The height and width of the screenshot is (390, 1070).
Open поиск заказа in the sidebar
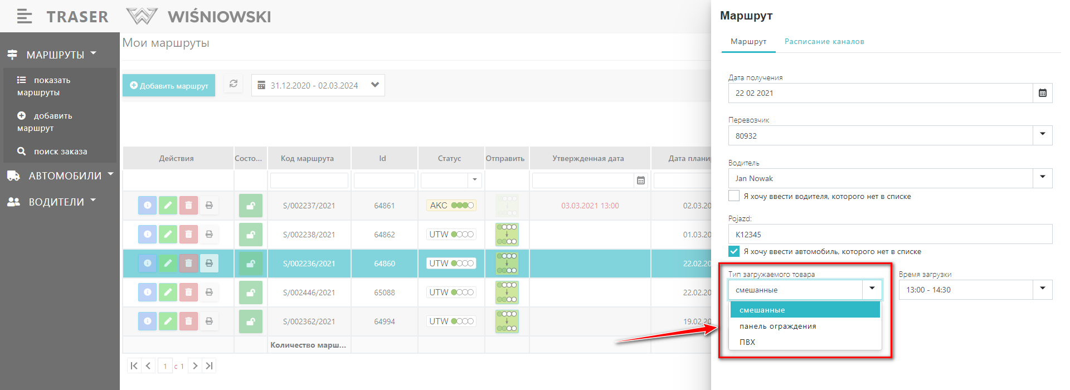pyautogui.click(x=60, y=152)
